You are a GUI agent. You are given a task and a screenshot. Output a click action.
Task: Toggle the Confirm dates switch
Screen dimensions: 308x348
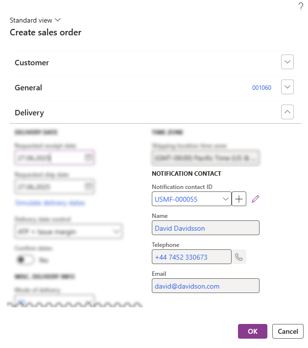(24, 260)
